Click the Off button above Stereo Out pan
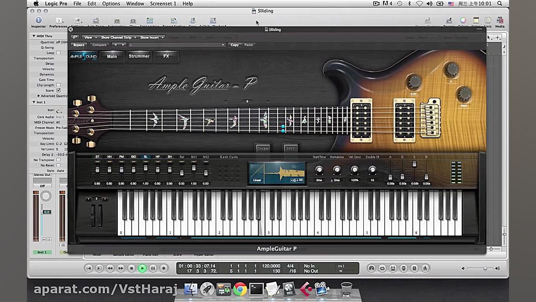This screenshot has width=536, height=302. pos(42,186)
